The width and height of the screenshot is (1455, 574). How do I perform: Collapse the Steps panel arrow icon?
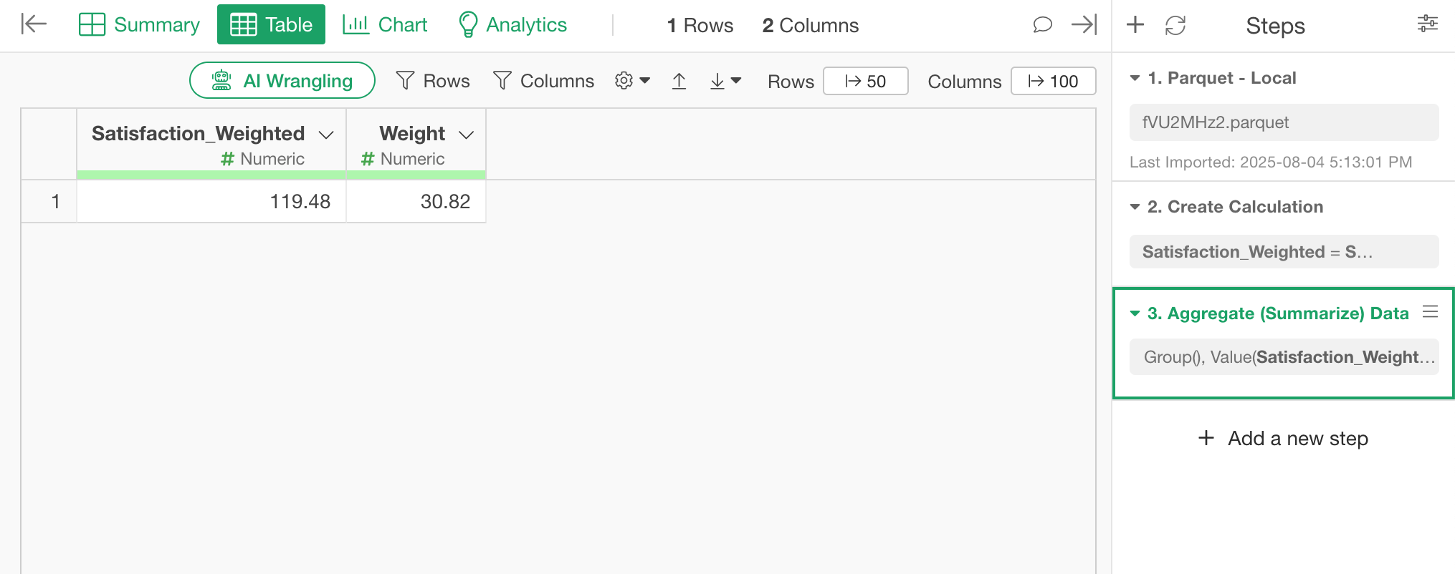pos(1084,25)
